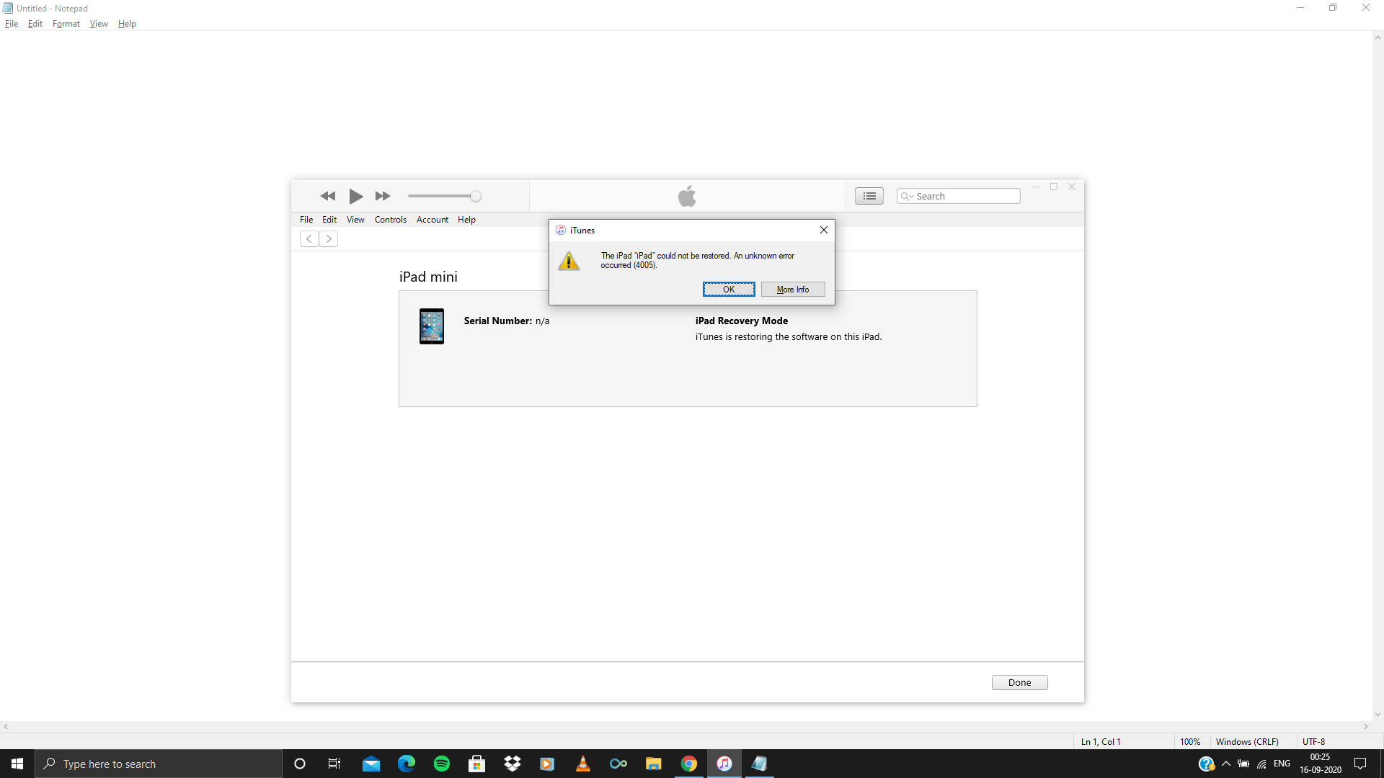Click the Done button in iTunes
Viewport: 1384px width, 778px height.
(1019, 682)
